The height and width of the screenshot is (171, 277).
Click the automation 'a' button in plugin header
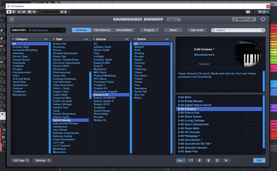29,12
